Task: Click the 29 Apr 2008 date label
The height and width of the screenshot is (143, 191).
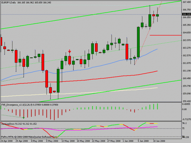Action: point(22,141)
